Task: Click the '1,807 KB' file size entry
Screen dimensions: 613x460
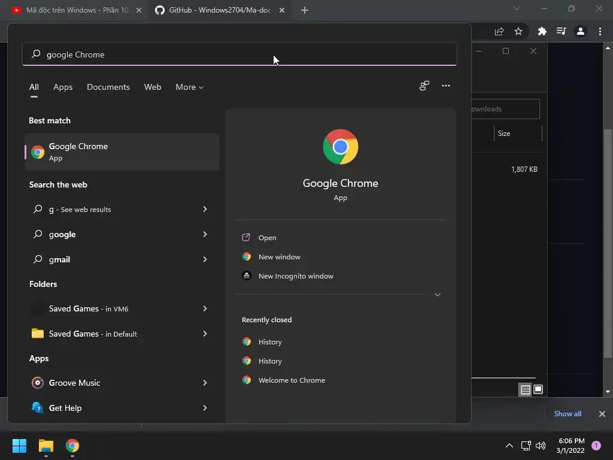Action: (524, 169)
